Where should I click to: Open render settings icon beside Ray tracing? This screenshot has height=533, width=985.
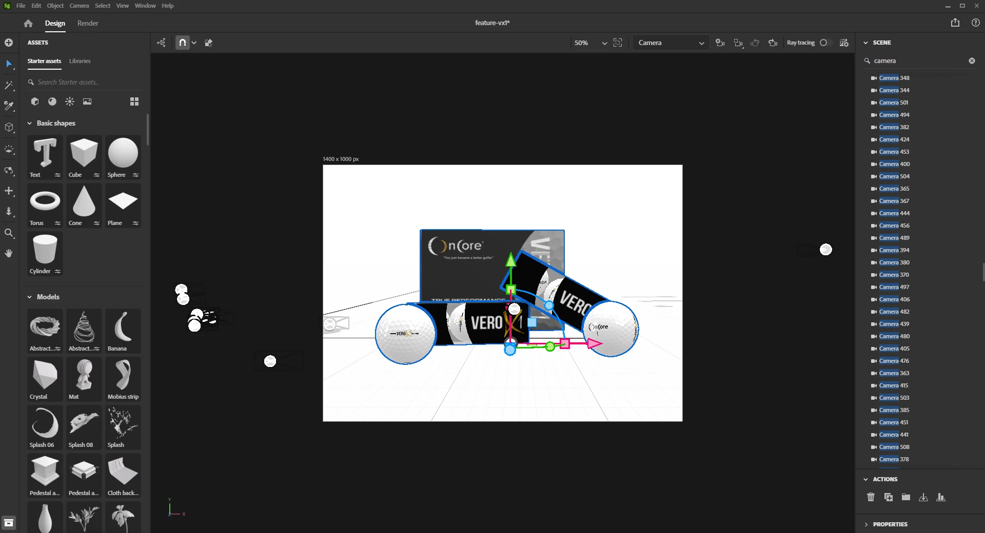pos(844,43)
